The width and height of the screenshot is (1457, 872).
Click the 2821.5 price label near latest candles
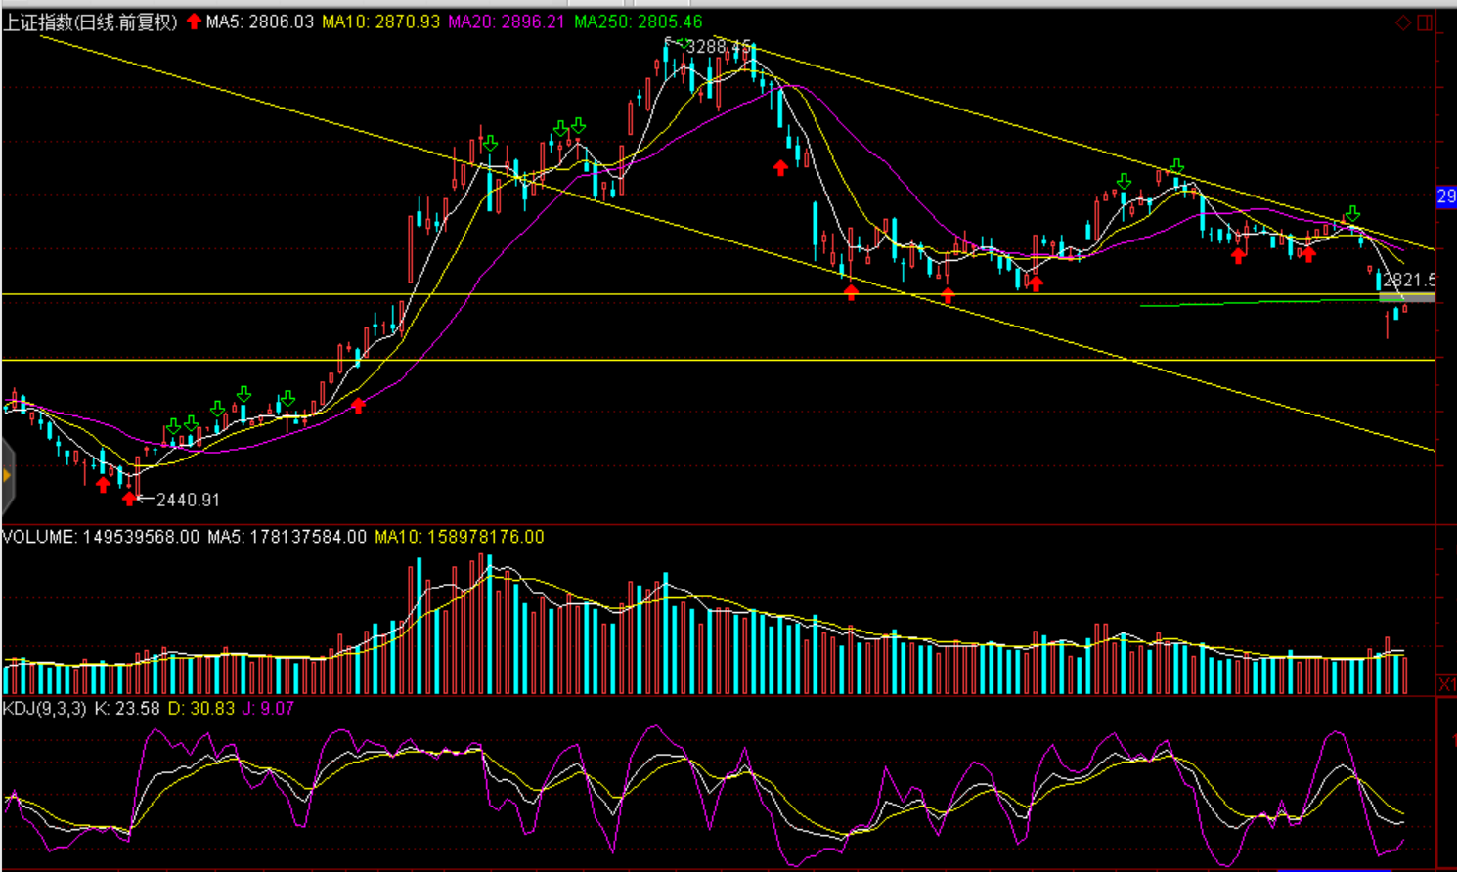tap(1409, 281)
